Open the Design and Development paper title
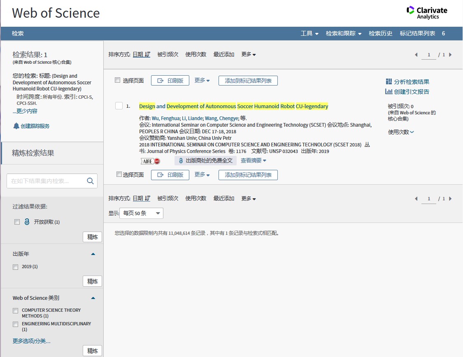The image size is (463, 357). [234, 106]
